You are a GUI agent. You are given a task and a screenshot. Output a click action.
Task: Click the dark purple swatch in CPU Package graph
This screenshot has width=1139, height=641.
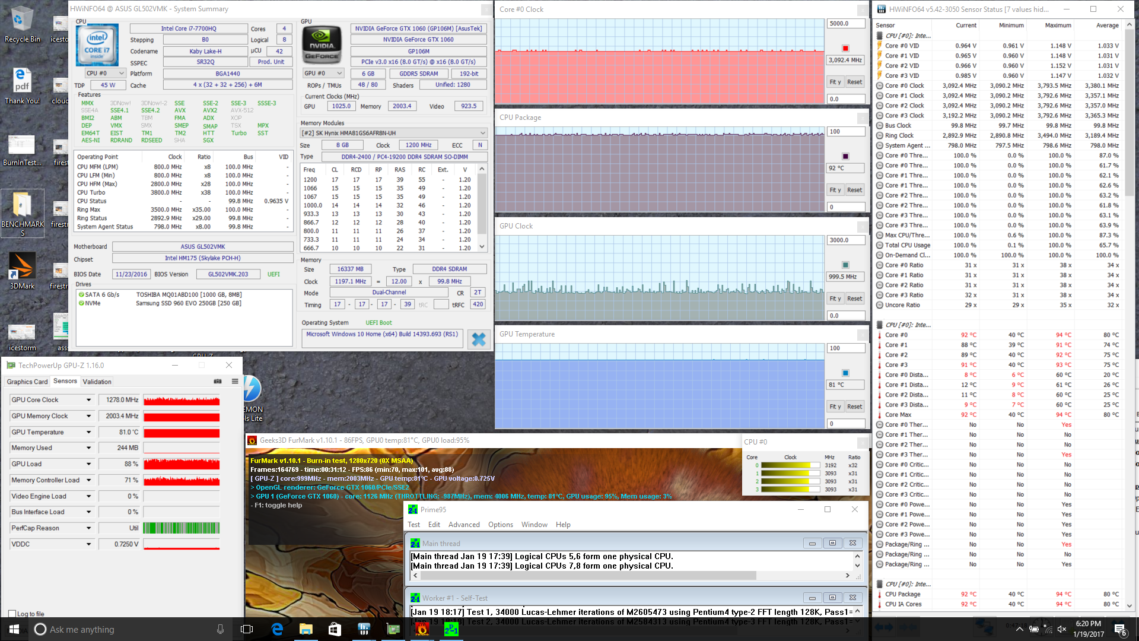(845, 156)
